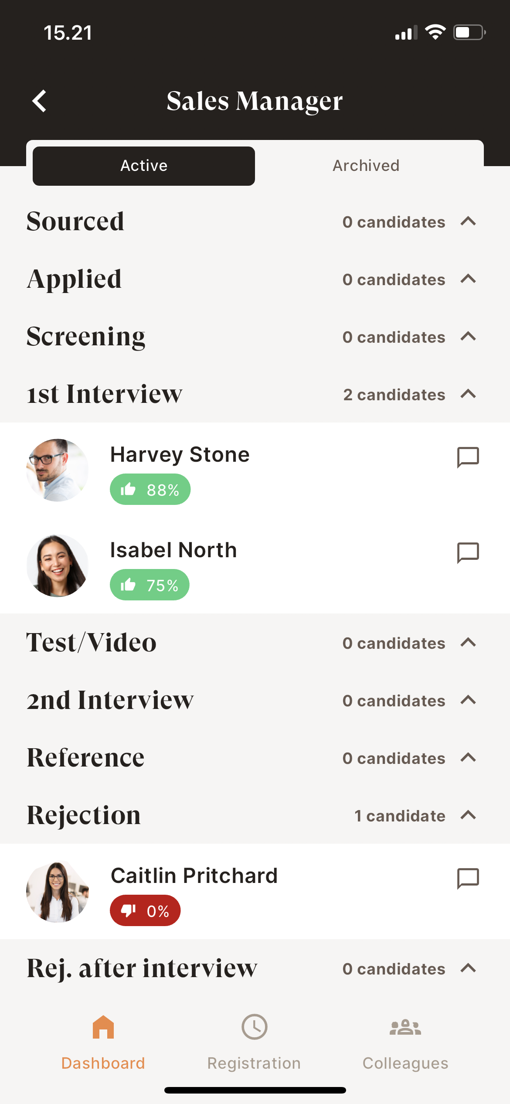Viewport: 510px width, 1104px height.
Task: Collapse the 1st Interview section
Action: [468, 394]
